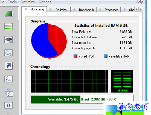The height and width of the screenshot is (115, 151).
Task: Click the 'Available RAM size:' label
Action: coord(84,37)
